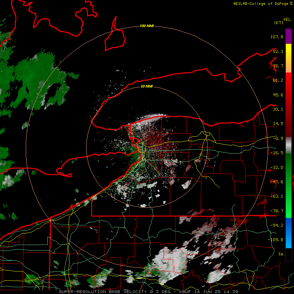Viewport: 294px width, 294px height.
Task: Click the [KT] units label
Action: click(x=279, y=23)
